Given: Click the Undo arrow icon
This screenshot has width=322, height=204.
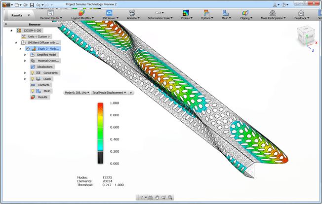Looking at the screenshot, I should tap(38, 4).
